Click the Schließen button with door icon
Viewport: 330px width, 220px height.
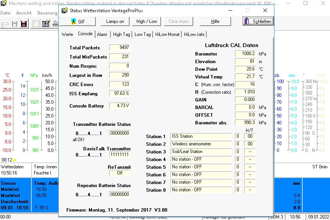258,21
